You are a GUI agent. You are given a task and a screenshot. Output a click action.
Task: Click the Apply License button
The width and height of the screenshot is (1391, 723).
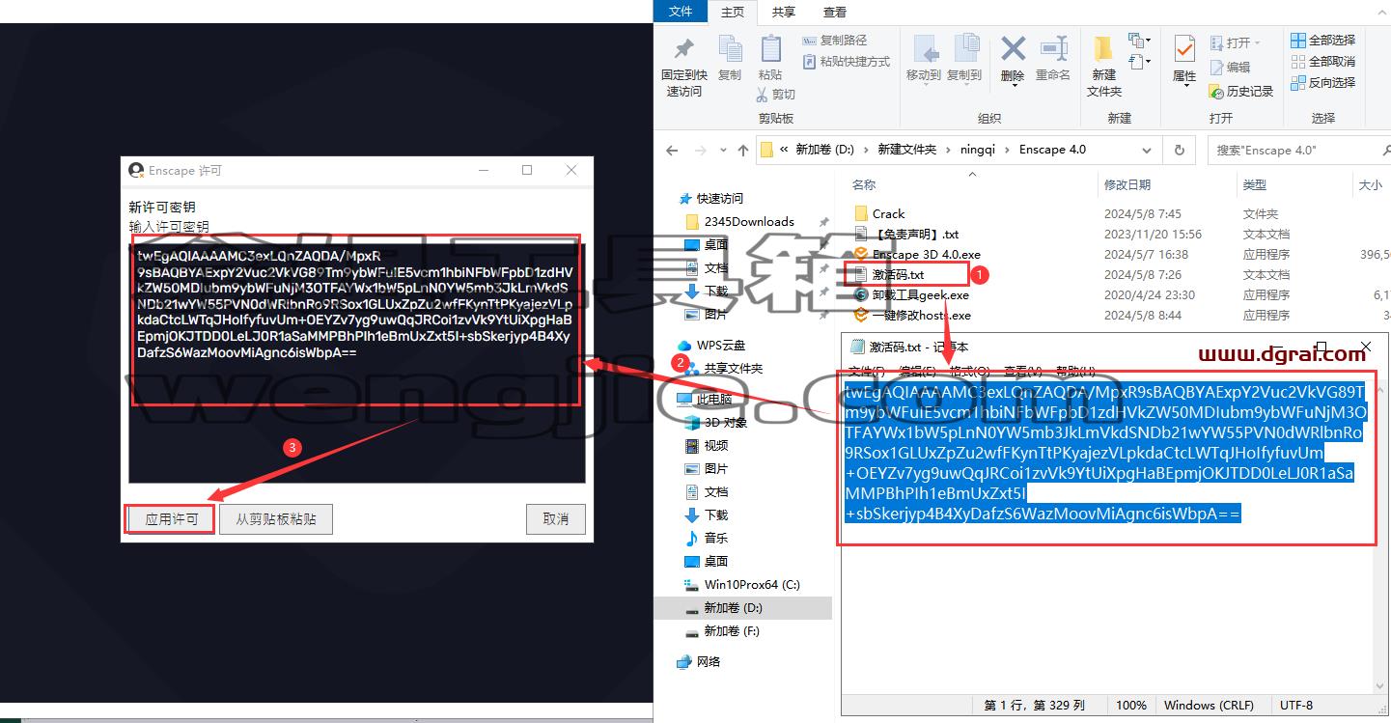[x=172, y=519]
